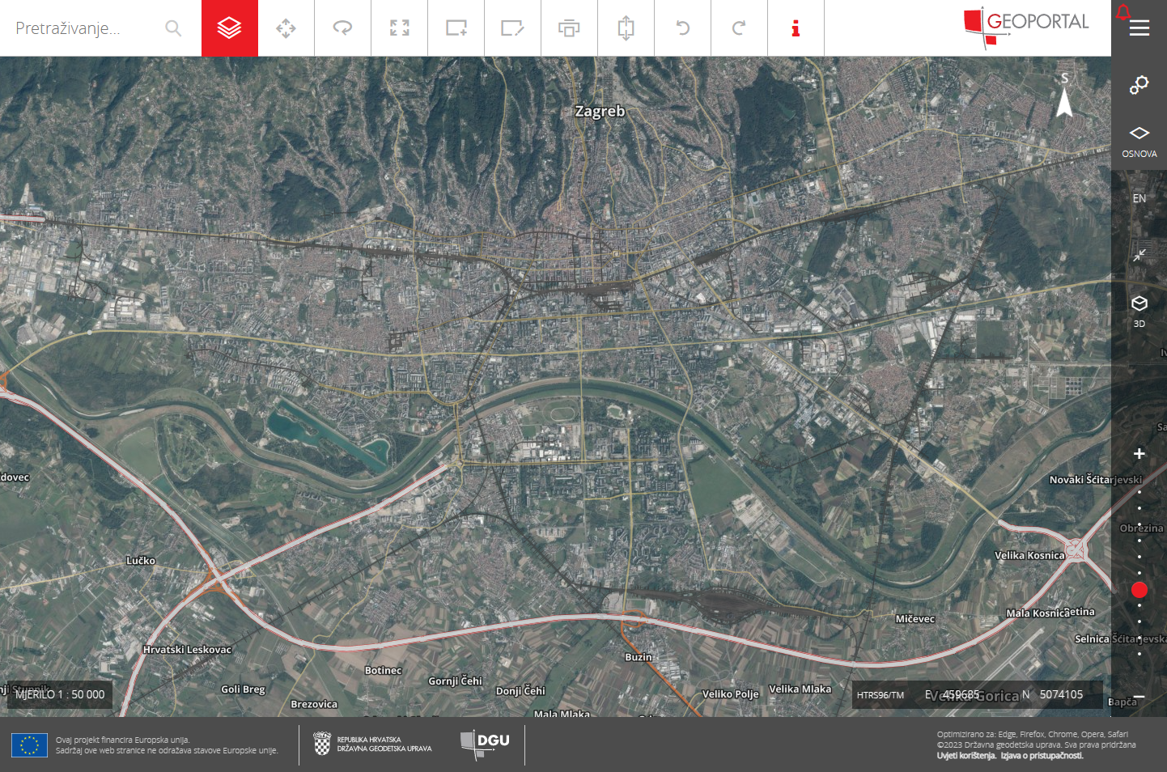This screenshot has width=1167, height=772.
Task: Click the Republika Hrvatska coat of arms
Action: pos(322,744)
